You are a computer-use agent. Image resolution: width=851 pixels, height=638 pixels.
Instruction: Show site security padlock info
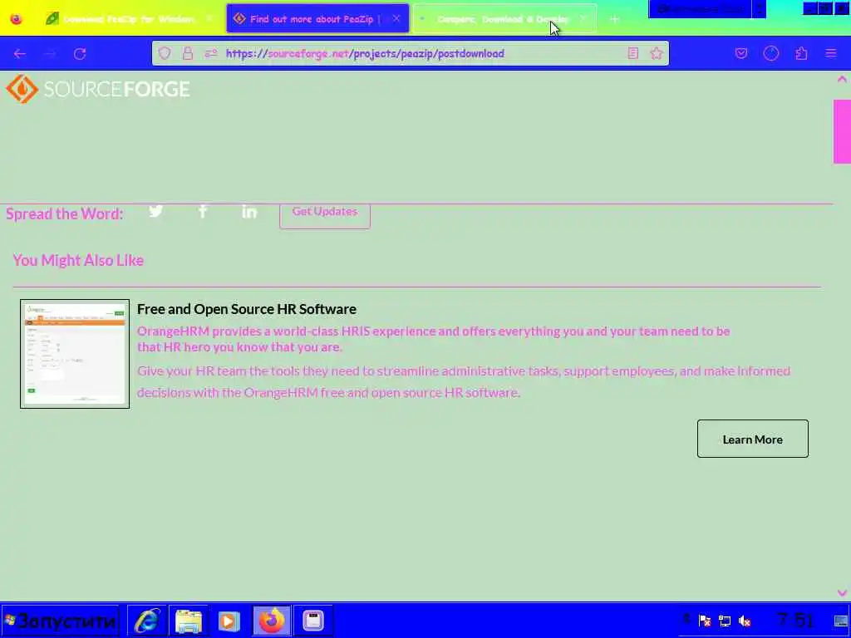pyautogui.click(x=188, y=53)
